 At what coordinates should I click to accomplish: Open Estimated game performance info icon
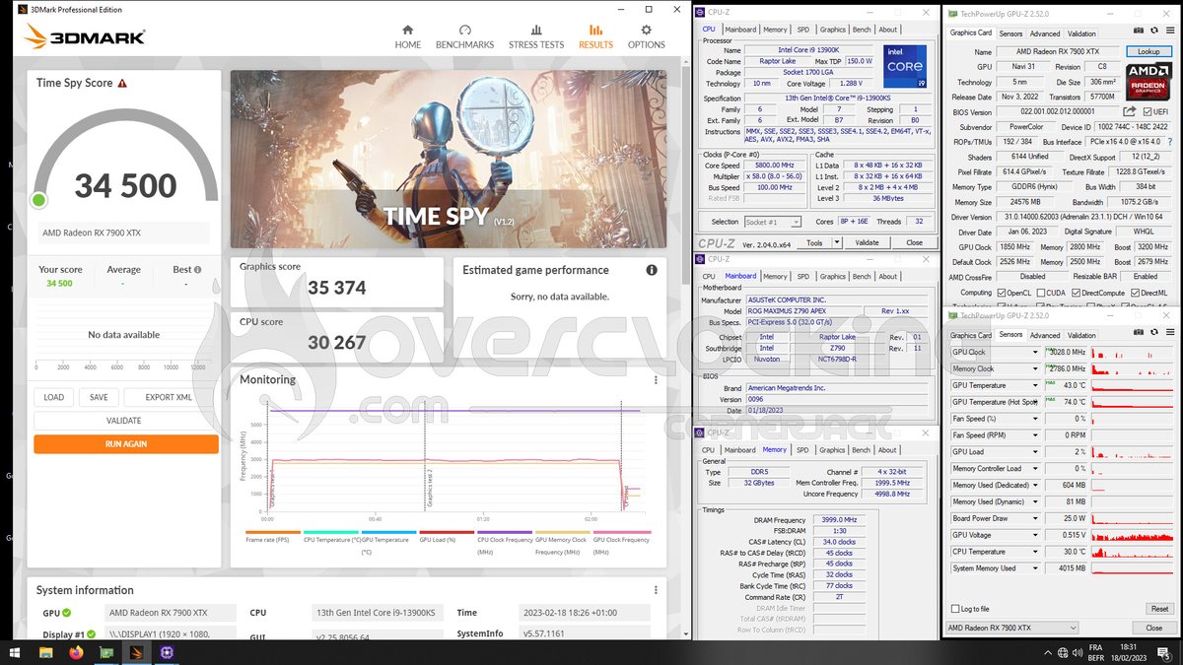coord(652,270)
